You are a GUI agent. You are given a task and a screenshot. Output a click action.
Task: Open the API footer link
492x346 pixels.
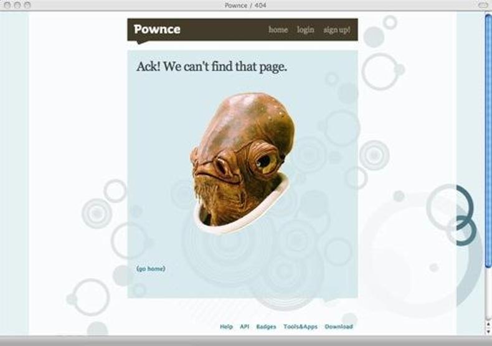(x=244, y=327)
